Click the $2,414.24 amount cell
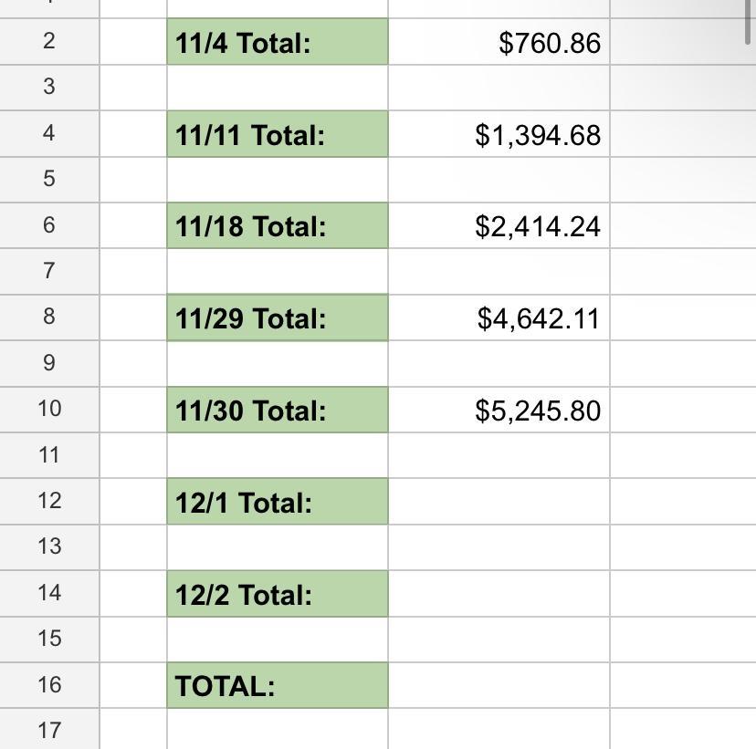This screenshot has width=756, height=749. 499,226
